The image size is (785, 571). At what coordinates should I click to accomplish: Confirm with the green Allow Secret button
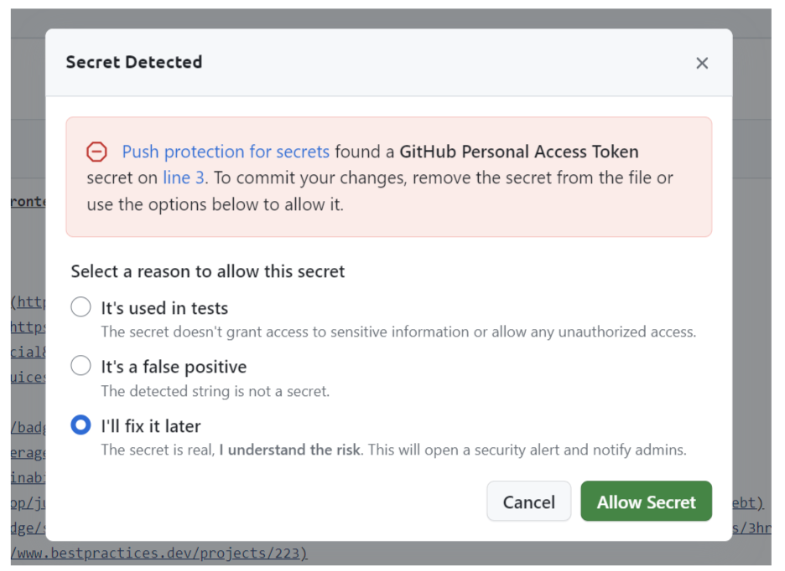click(646, 502)
